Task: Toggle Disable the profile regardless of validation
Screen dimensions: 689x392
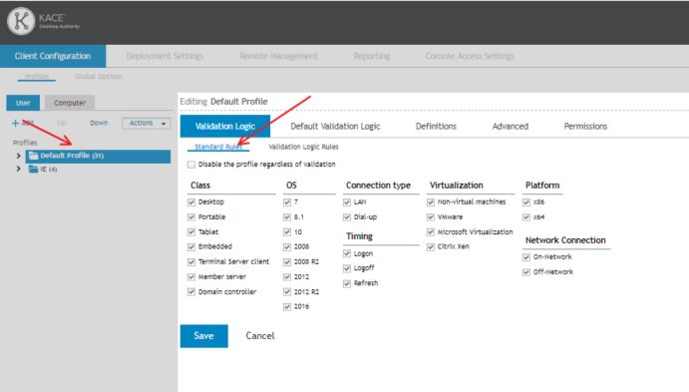Action: point(191,165)
